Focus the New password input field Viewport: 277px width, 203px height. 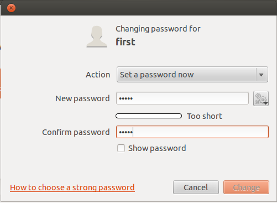[182, 98]
